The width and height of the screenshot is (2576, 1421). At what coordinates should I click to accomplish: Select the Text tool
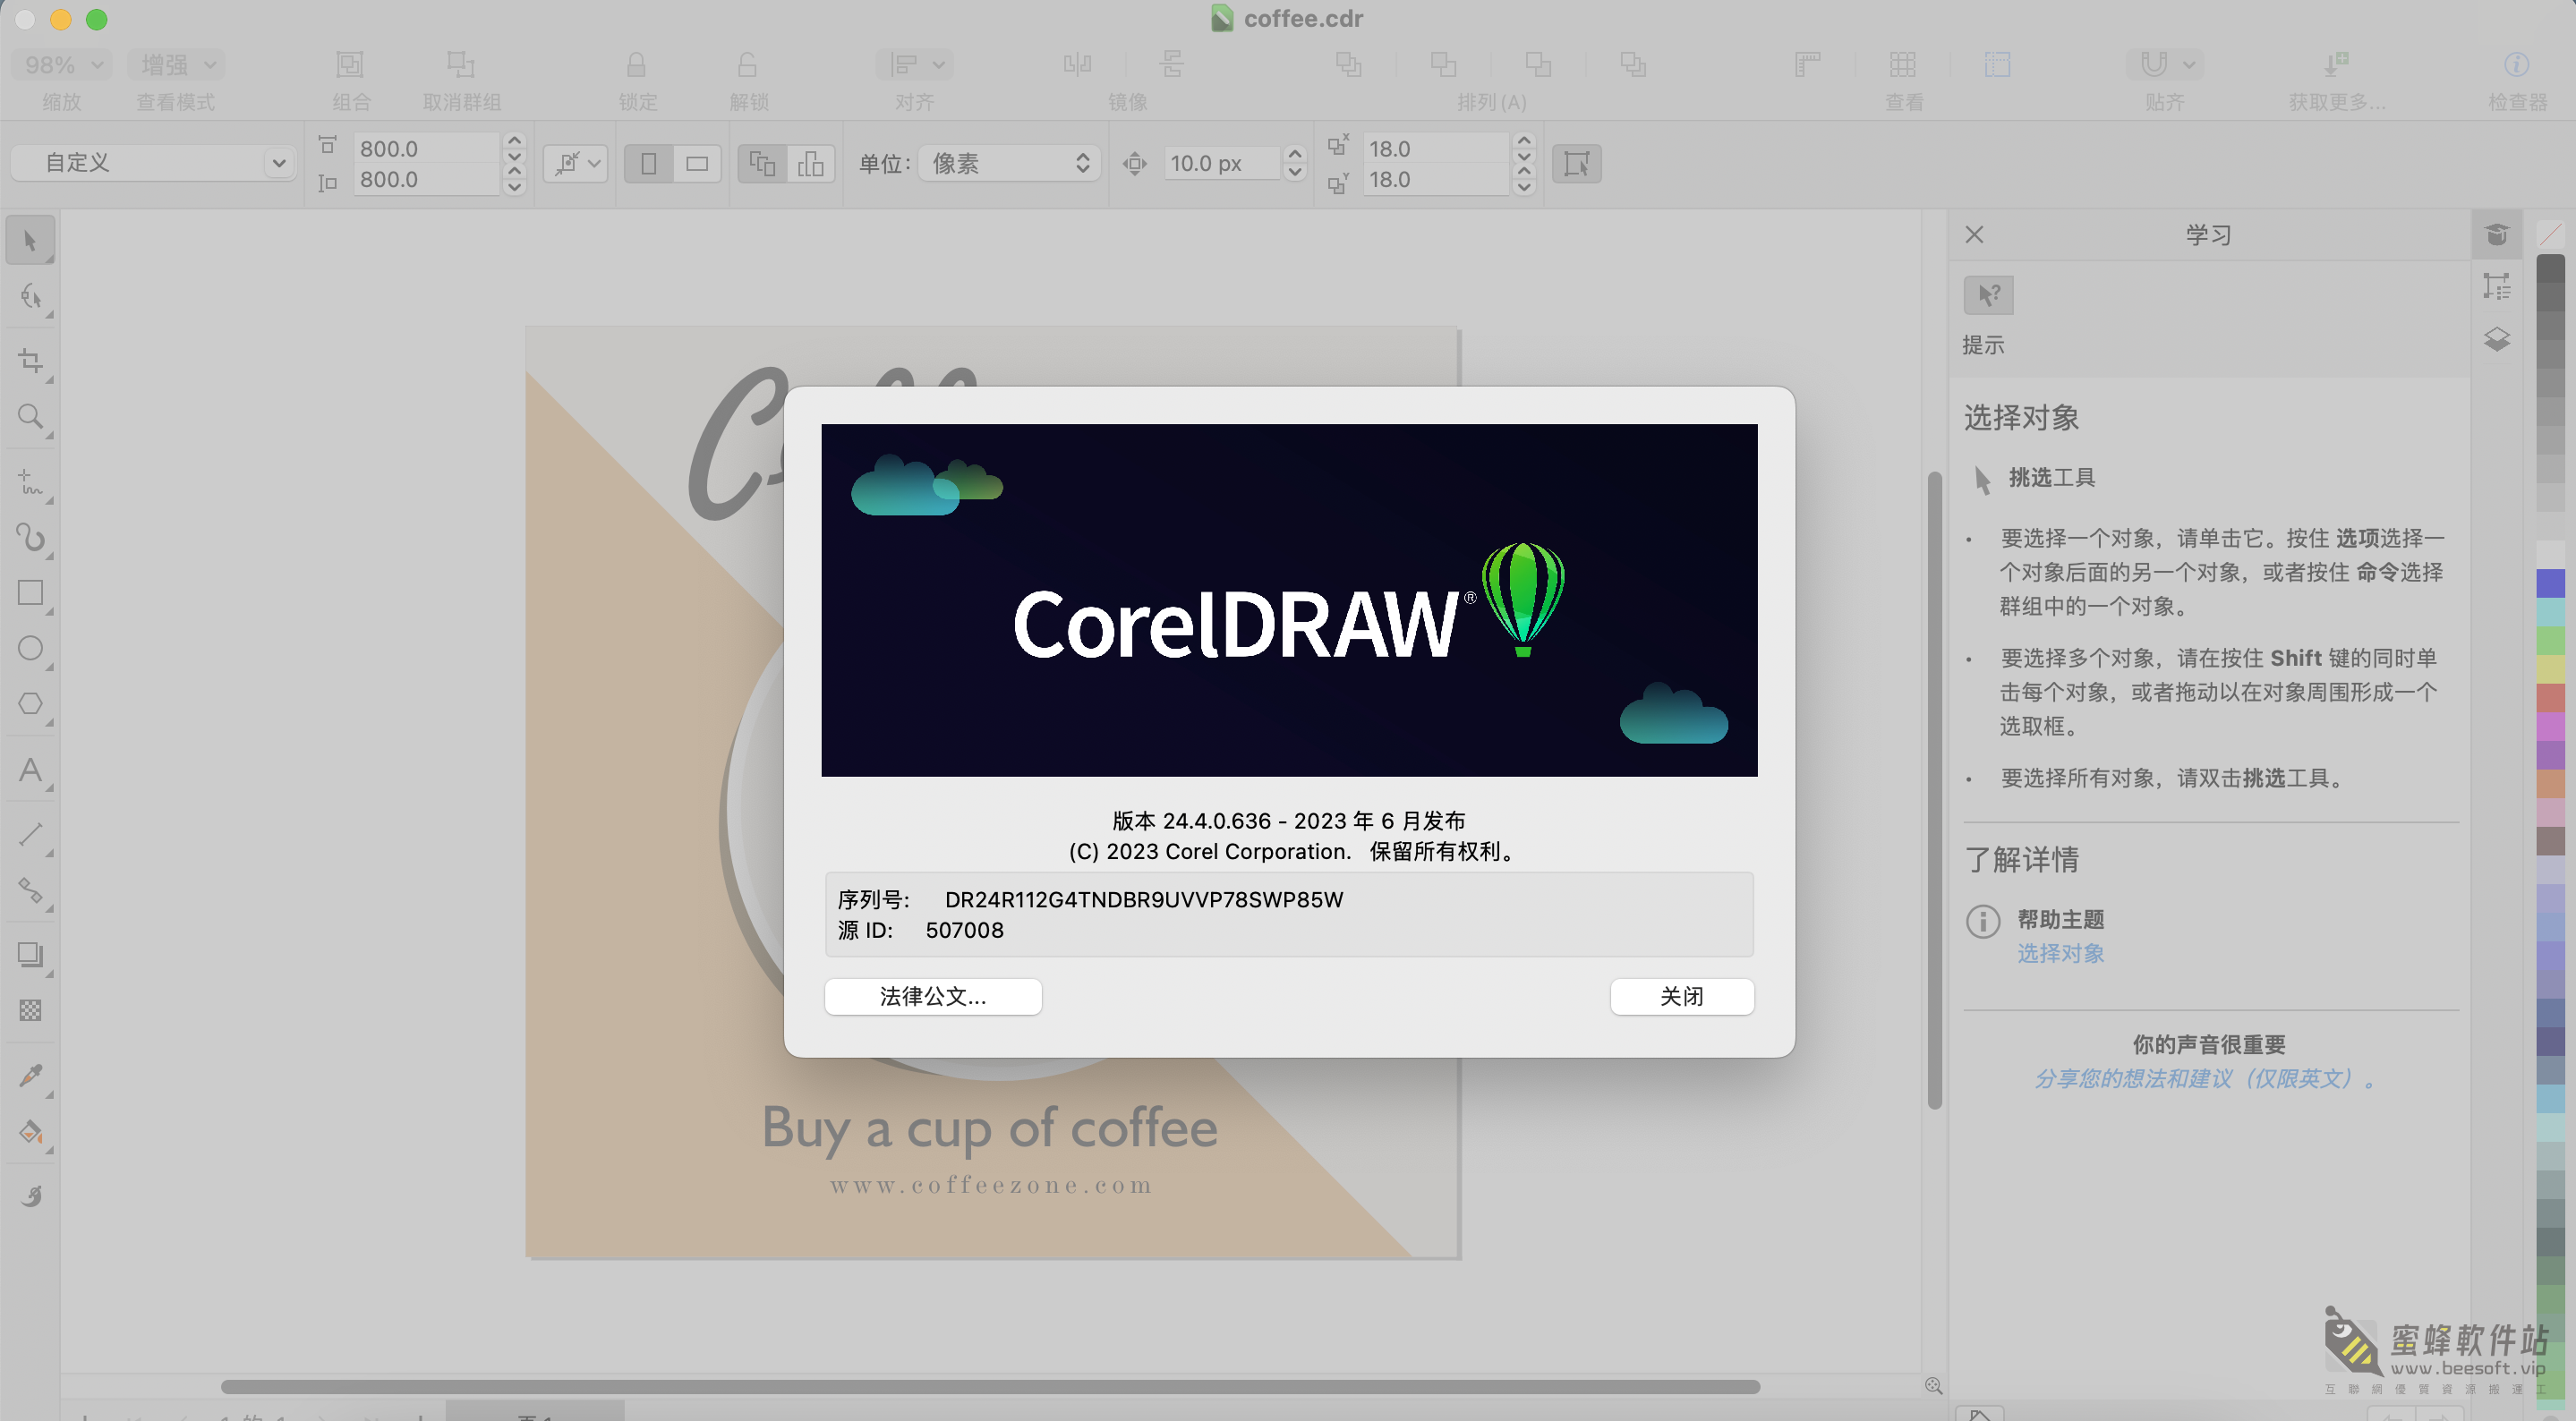point(30,770)
